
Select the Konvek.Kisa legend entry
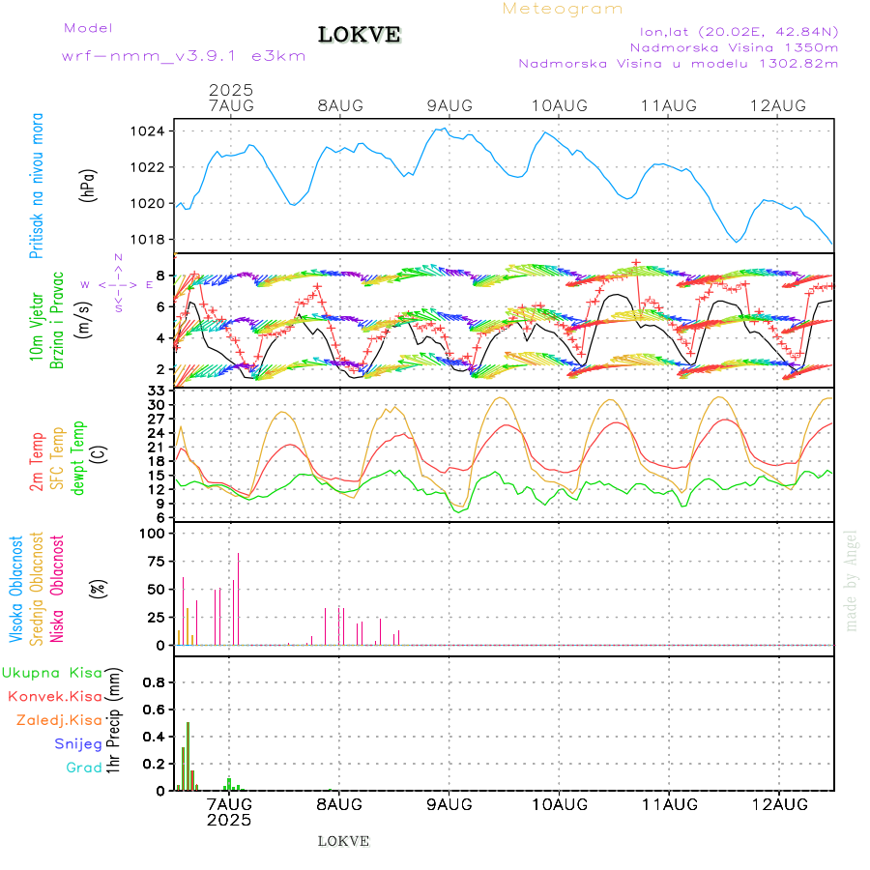54,696
